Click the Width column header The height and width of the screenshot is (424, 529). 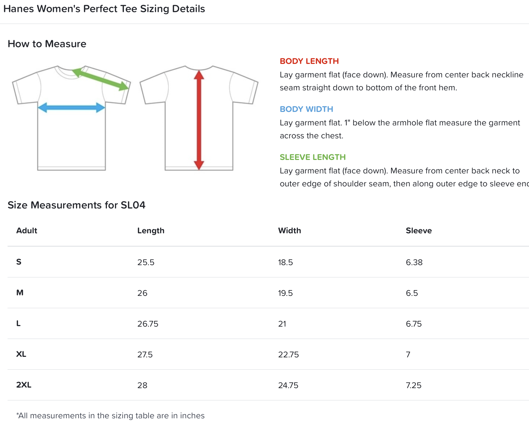click(289, 231)
